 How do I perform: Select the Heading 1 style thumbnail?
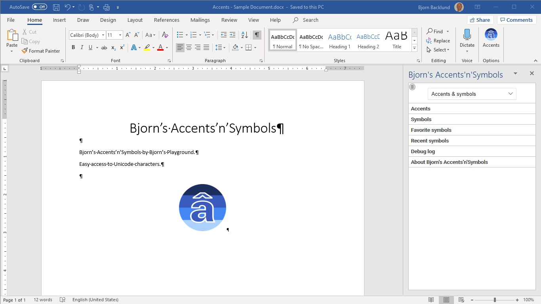339,40
